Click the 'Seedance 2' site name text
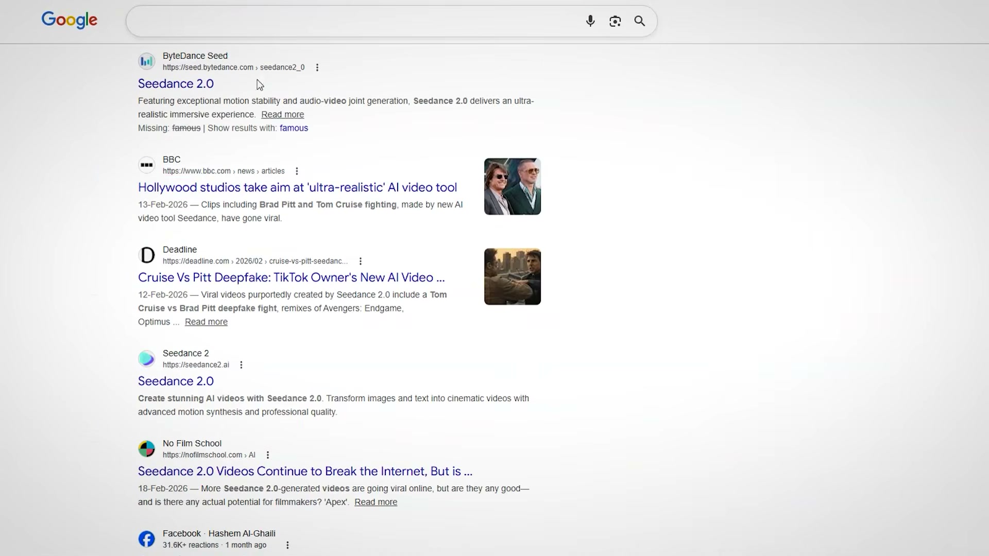989x556 pixels. point(186,353)
